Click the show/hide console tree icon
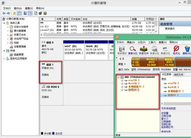This screenshot has width=191, height=138. click(x=19, y=13)
